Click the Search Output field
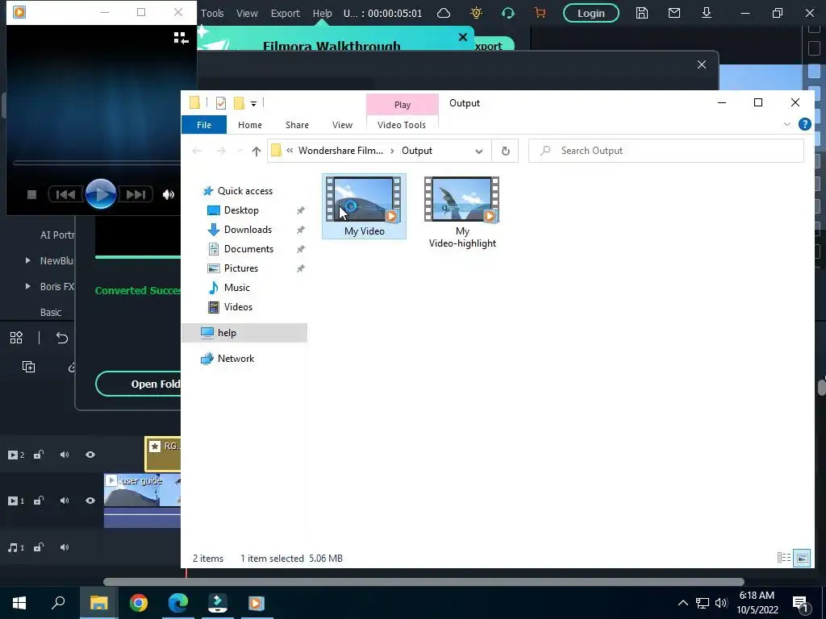Image resolution: width=826 pixels, height=619 pixels. pos(666,151)
